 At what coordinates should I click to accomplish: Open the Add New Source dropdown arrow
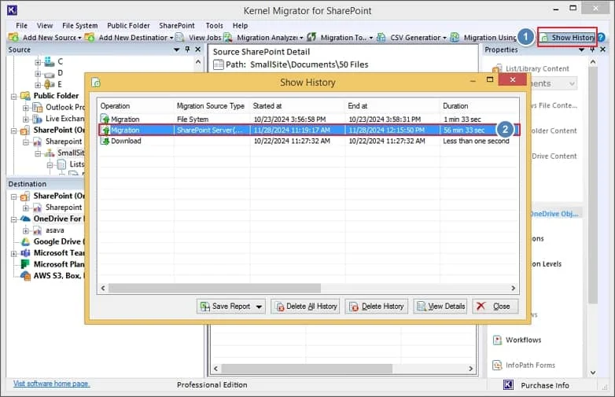79,38
